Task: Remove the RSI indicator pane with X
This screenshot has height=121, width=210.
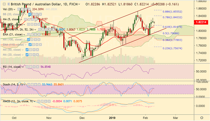Action: [x=38, y=67]
